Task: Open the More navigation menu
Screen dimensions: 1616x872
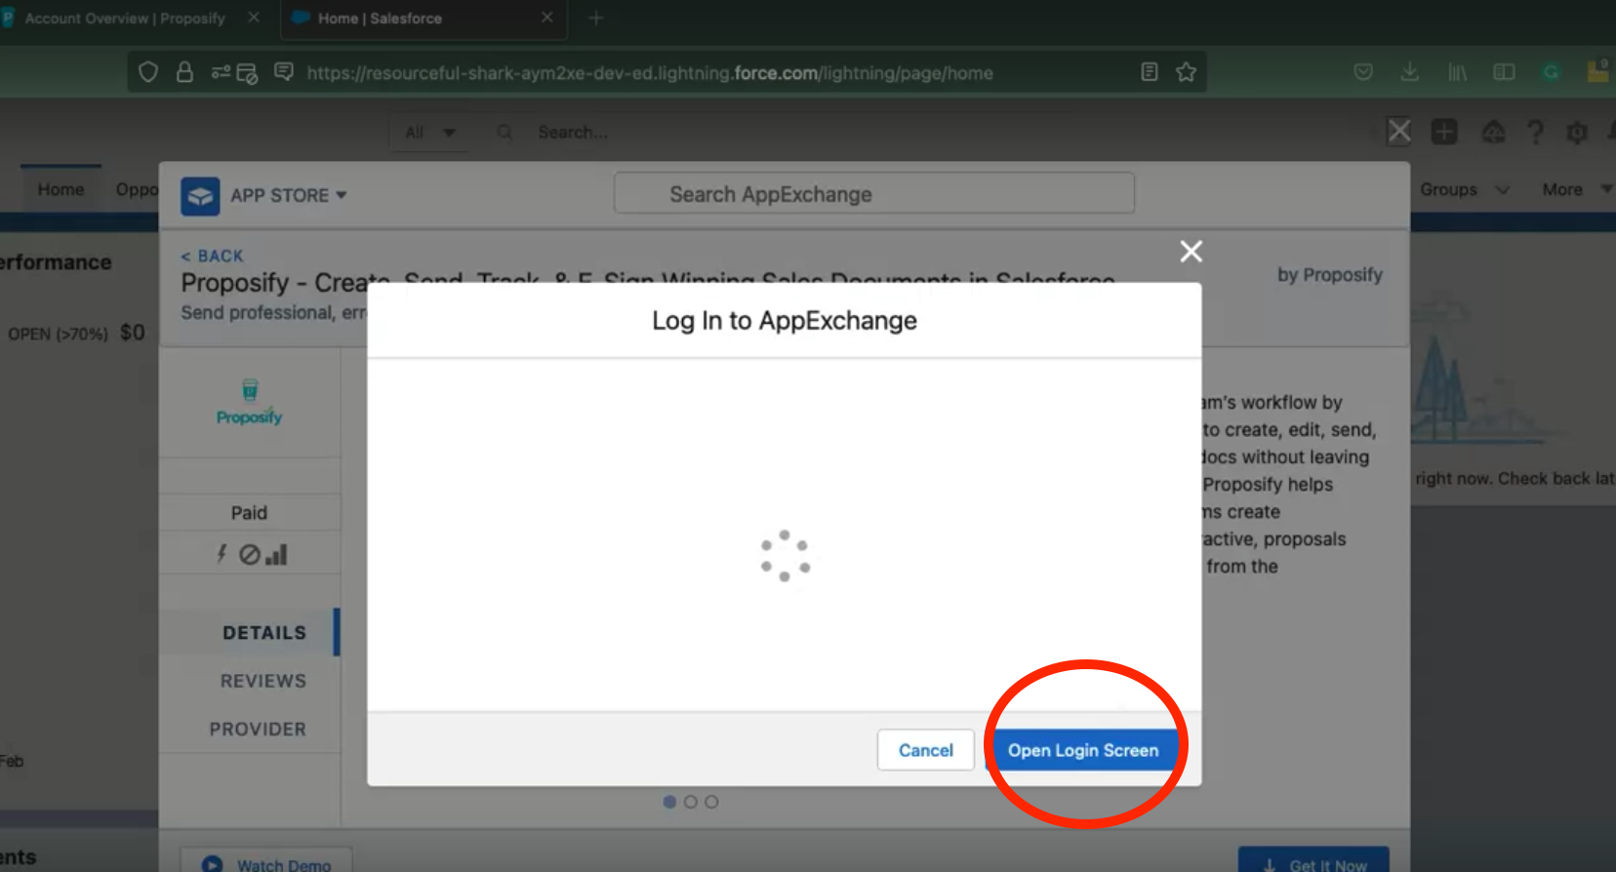Action: (x=1576, y=190)
